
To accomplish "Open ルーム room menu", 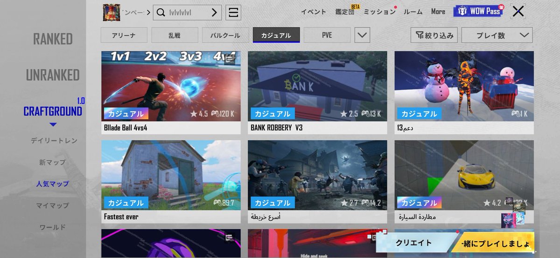I will click(x=413, y=12).
